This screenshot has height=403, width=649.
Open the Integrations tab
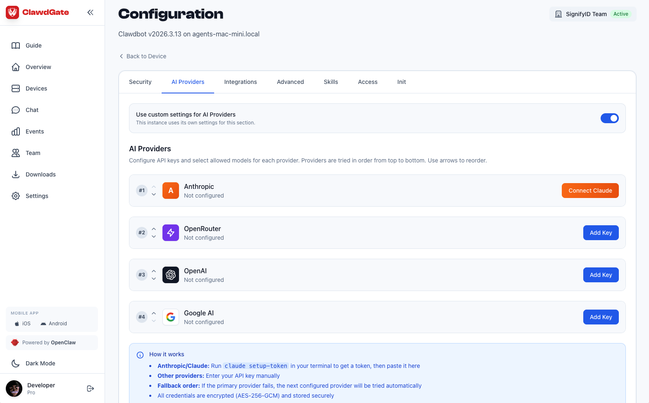coord(241,82)
